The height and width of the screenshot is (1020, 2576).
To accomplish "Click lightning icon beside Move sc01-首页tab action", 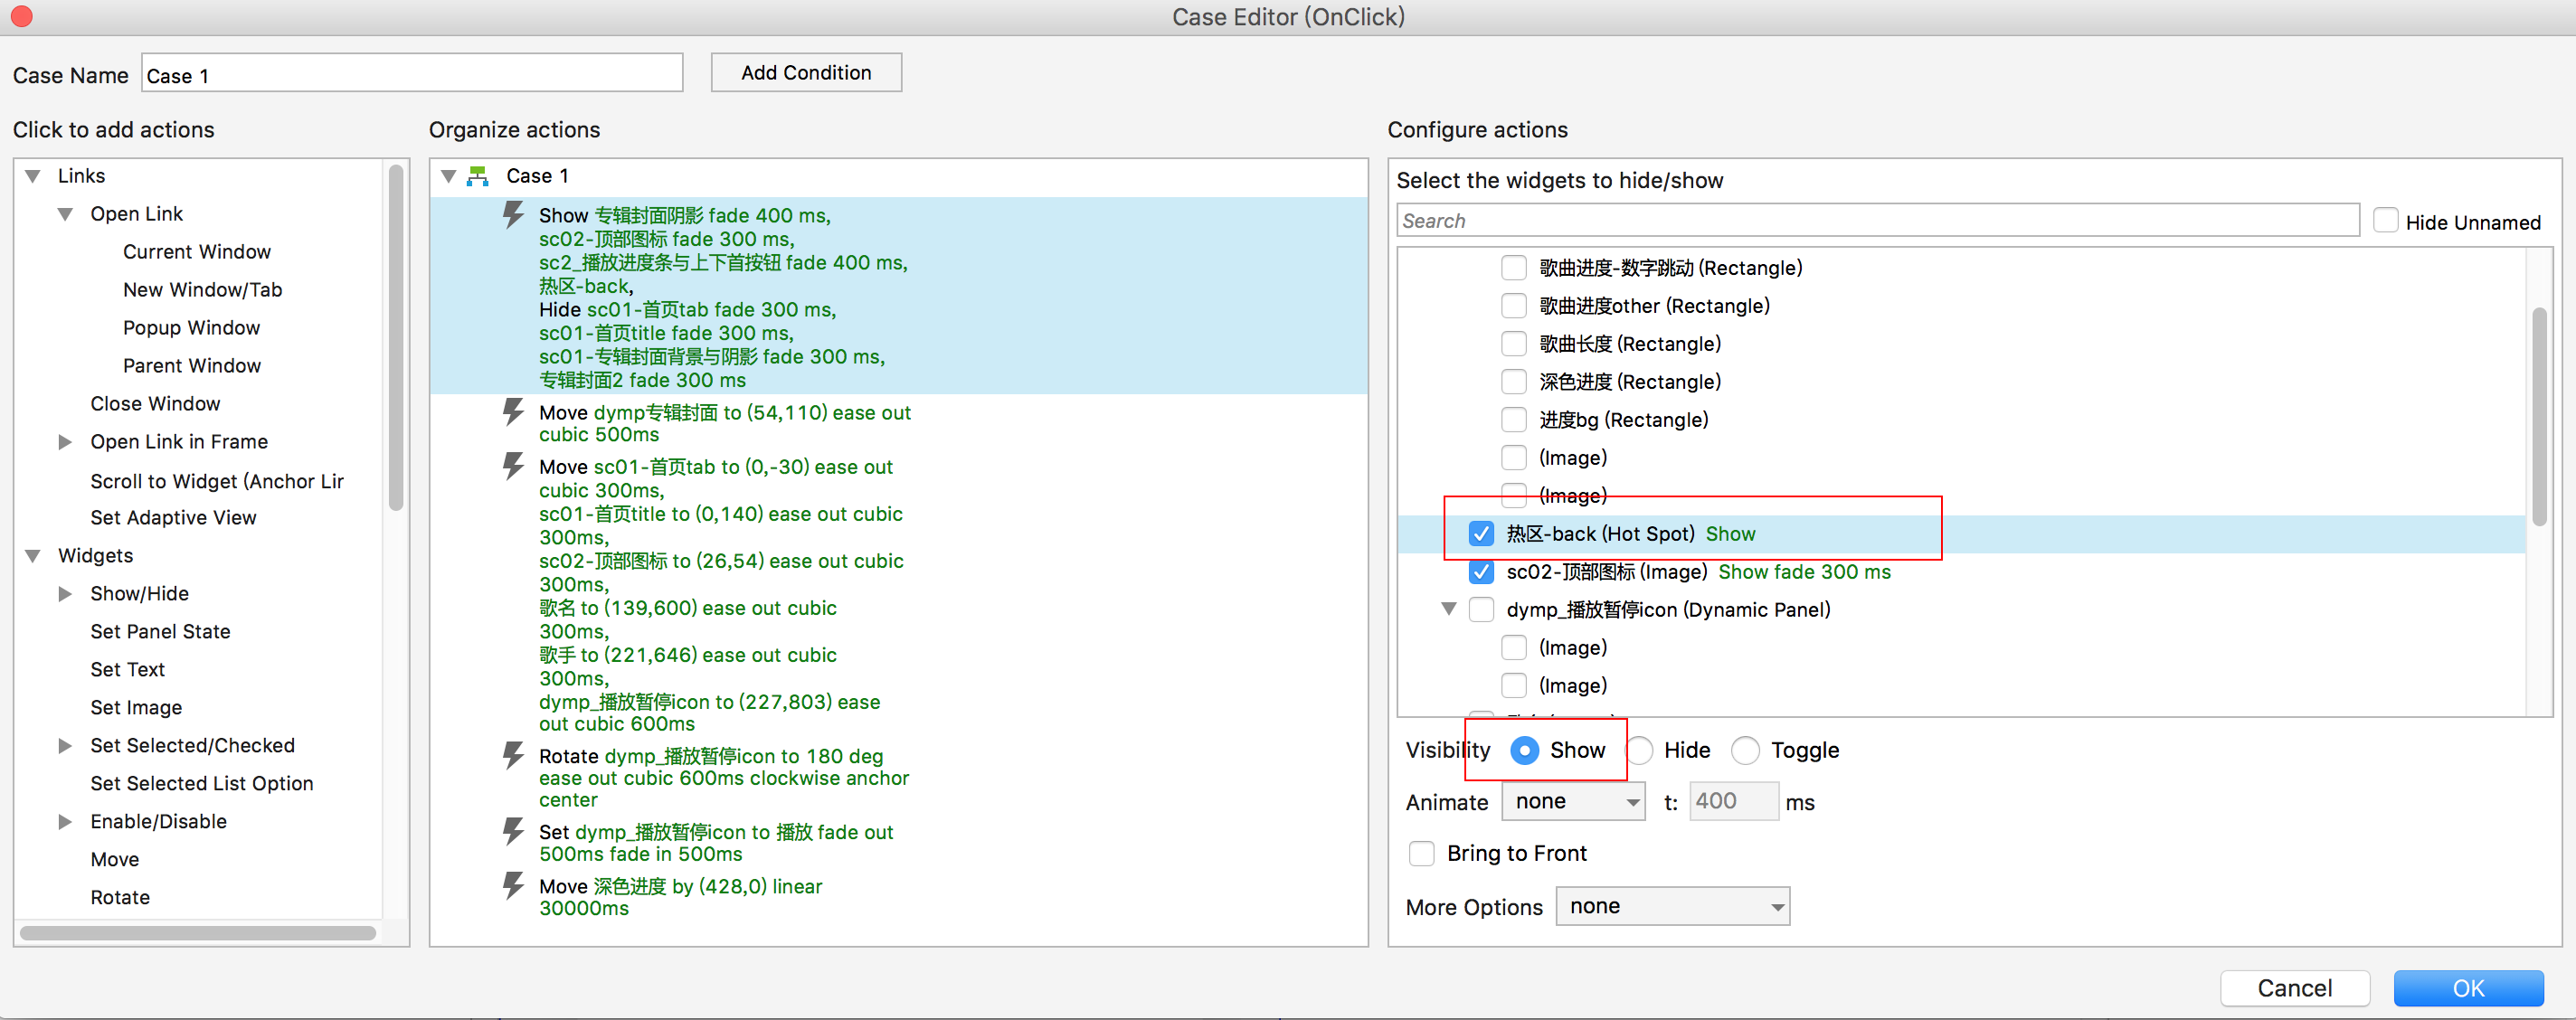I will [513, 466].
